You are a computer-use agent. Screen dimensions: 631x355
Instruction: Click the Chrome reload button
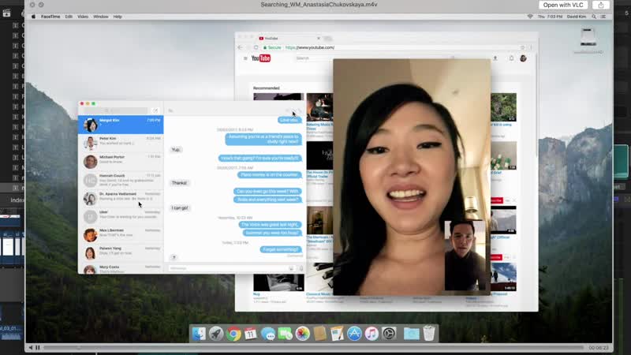(x=256, y=47)
